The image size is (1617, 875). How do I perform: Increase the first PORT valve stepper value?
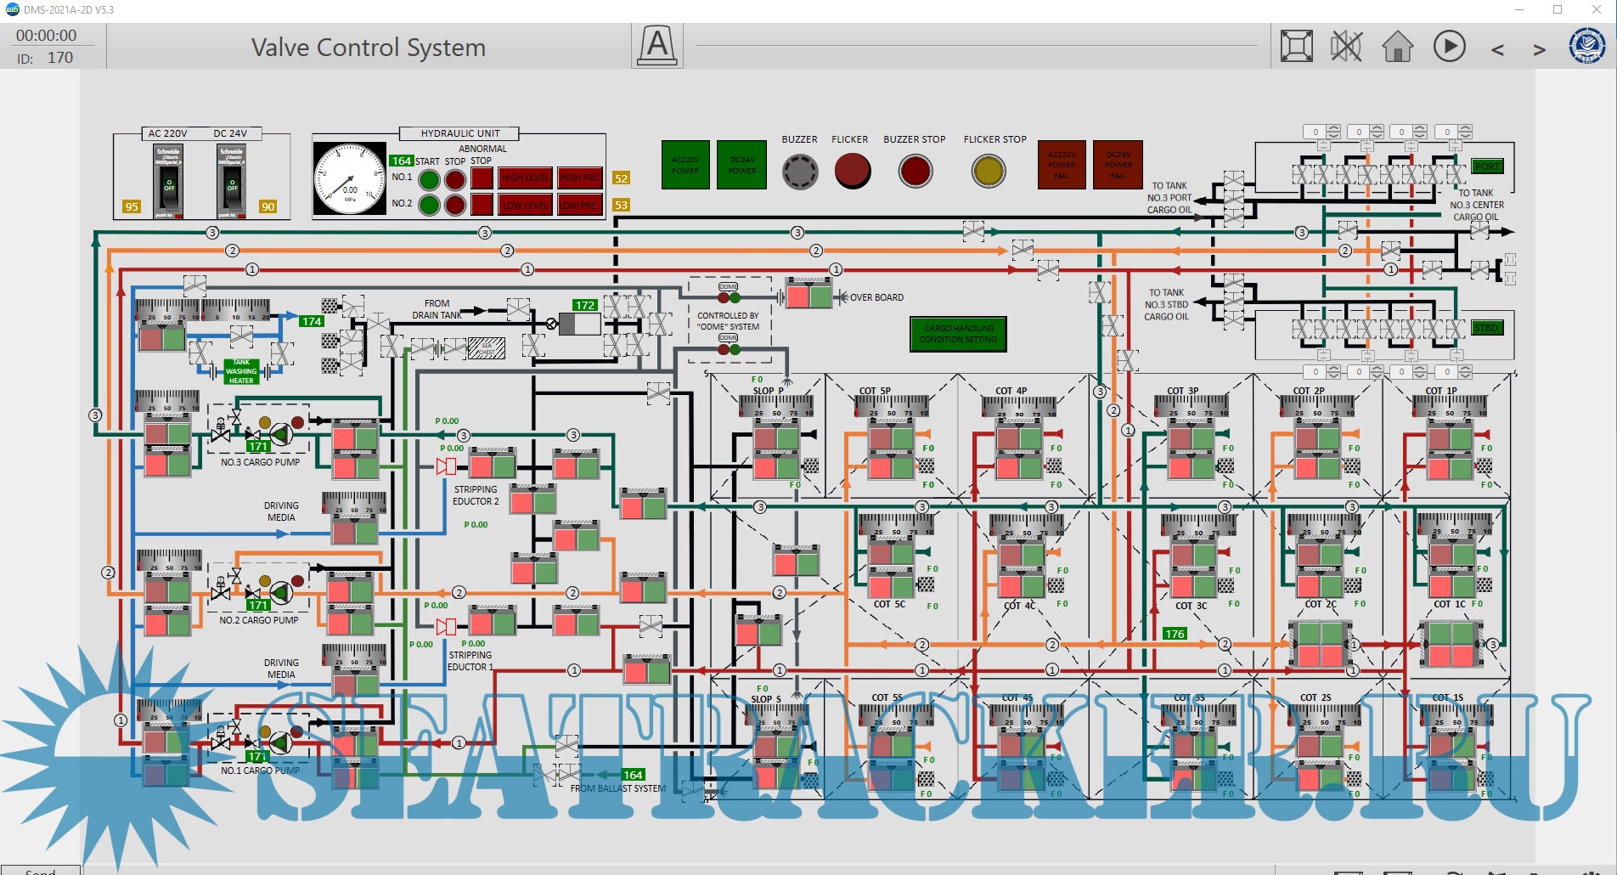(1333, 128)
